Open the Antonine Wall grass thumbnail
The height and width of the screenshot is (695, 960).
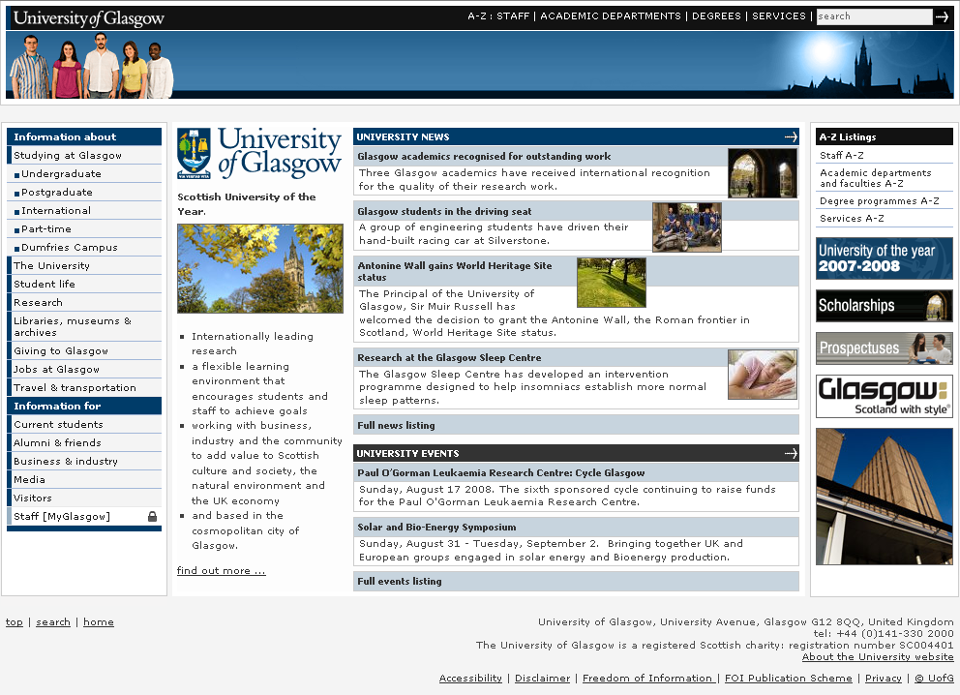pyautogui.click(x=611, y=283)
